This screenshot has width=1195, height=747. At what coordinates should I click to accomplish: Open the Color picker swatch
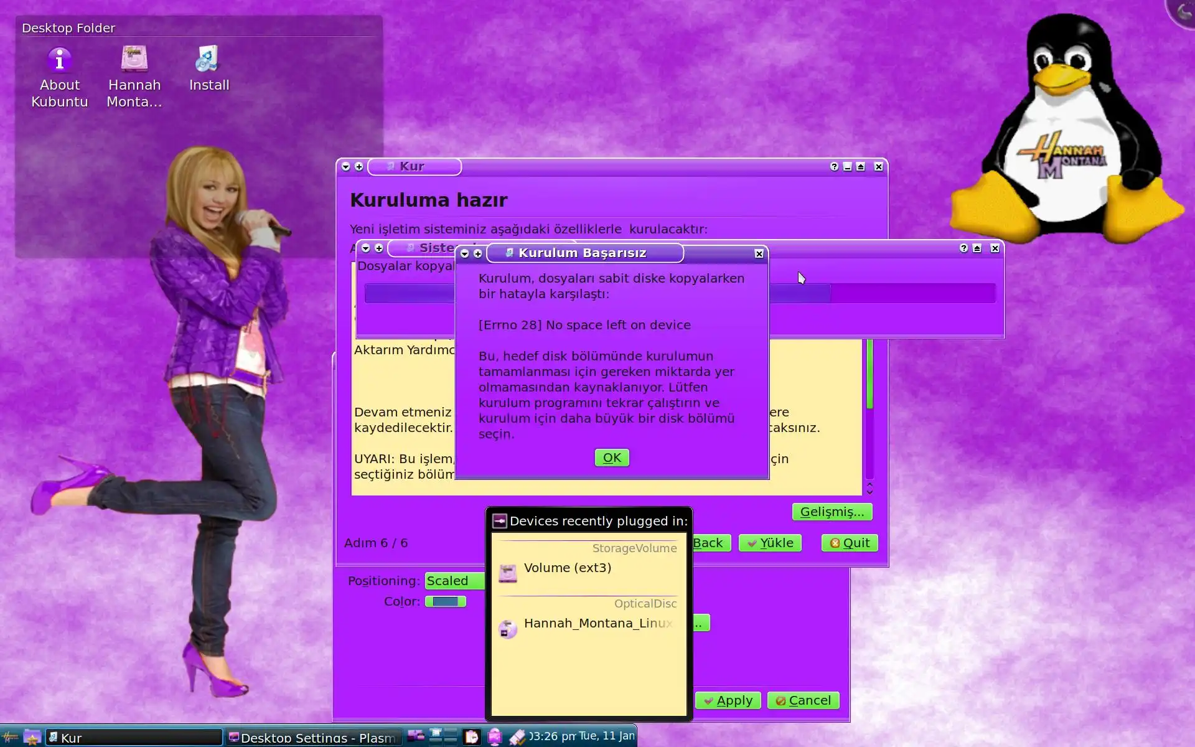coord(446,601)
